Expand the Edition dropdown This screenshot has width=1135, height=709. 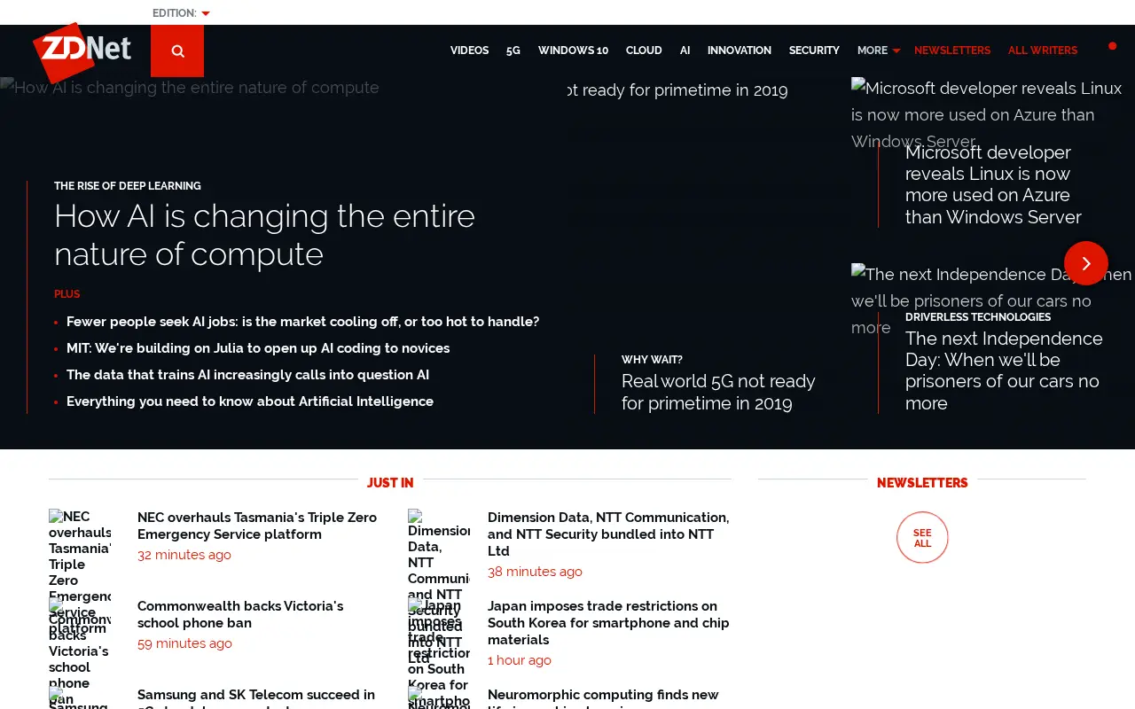tap(181, 13)
